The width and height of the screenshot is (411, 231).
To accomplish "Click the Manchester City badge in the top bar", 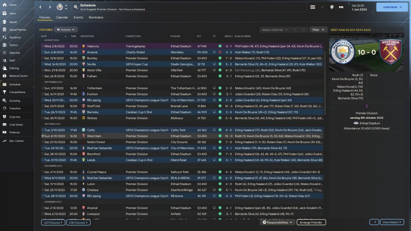I will (60, 7).
